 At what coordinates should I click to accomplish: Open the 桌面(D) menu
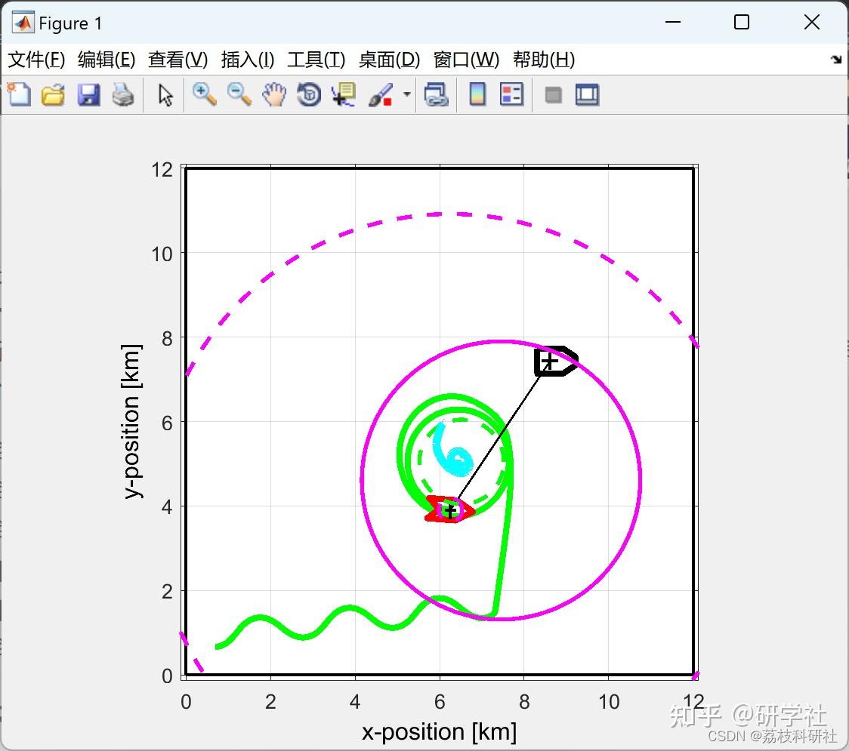(389, 60)
